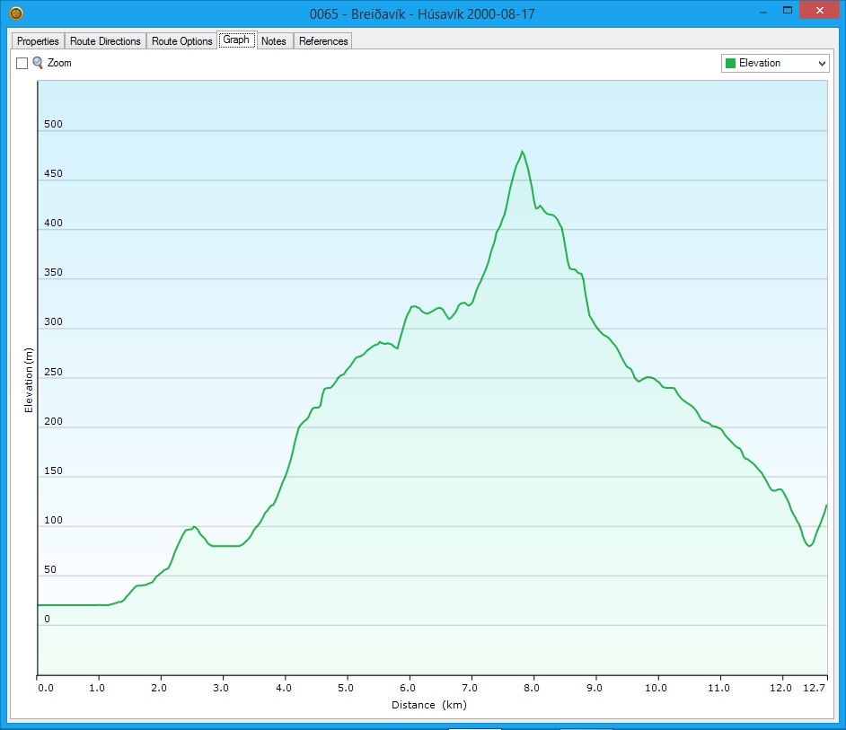Enable the Zoom checkbox
The width and height of the screenshot is (846, 730).
coord(22,63)
